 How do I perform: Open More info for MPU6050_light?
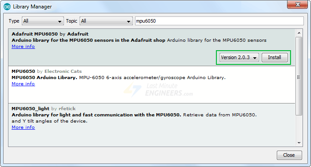[x=23, y=127]
